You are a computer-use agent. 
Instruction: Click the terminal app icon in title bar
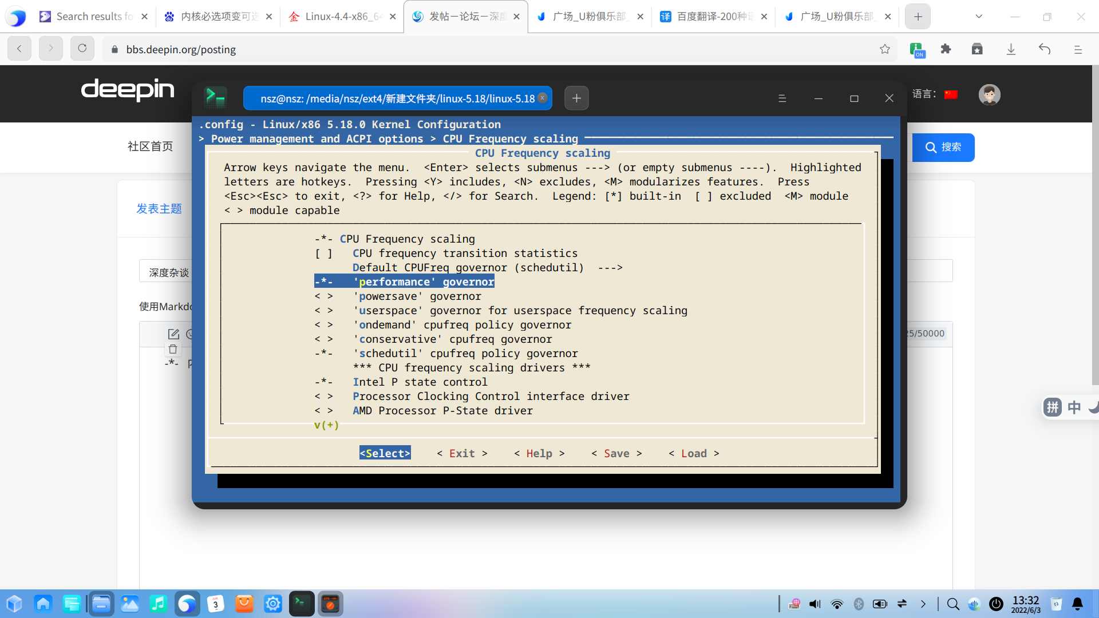pos(216,98)
